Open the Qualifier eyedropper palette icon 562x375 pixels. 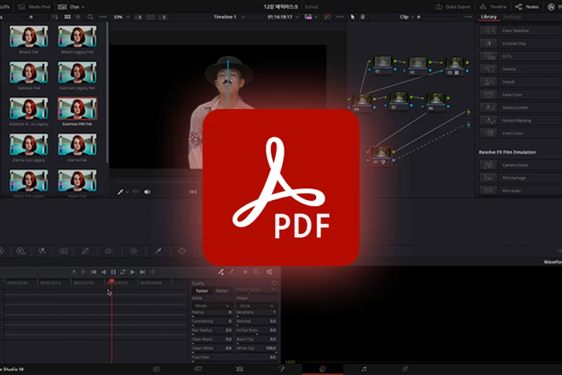(x=158, y=251)
